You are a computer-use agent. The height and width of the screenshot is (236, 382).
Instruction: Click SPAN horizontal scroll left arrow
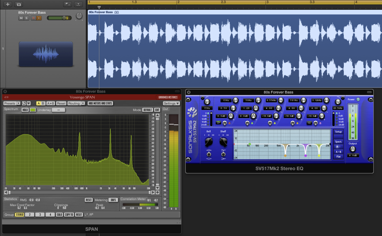[6, 192]
